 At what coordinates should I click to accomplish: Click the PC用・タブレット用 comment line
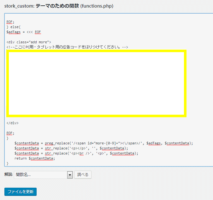(x=67, y=47)
